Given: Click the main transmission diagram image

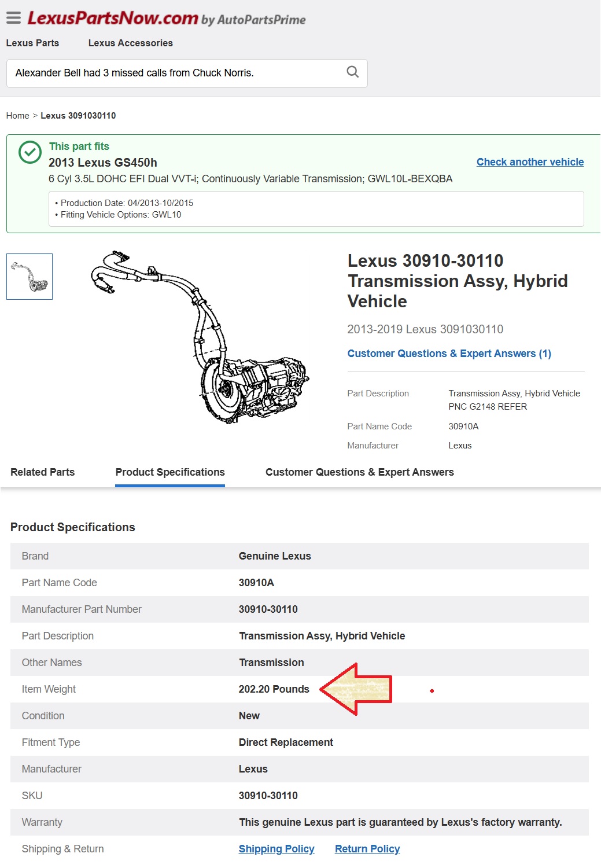Looking at the screenshot, I should [200, 337].
